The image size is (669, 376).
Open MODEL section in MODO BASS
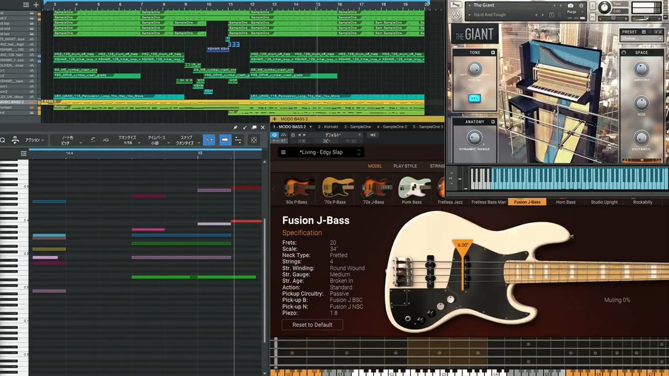(375, 166)
